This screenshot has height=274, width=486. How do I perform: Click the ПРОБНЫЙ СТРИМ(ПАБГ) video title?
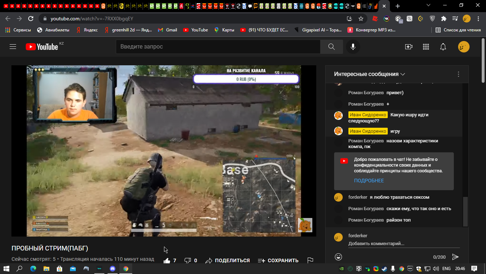pos(50,248)
